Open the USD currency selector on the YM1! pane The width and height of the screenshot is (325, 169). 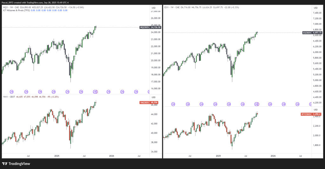[153, 97]
